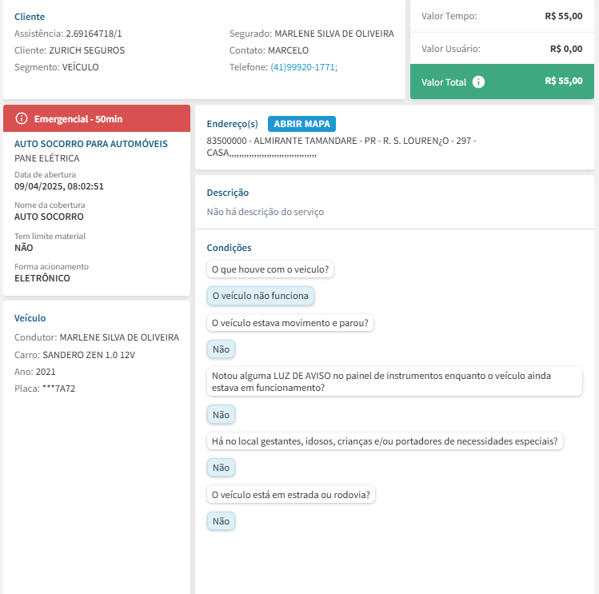Click the Endereço(s) section heading
Image resolution: width=599 pixels, height=594 pixels.
(x=232, y=124)
